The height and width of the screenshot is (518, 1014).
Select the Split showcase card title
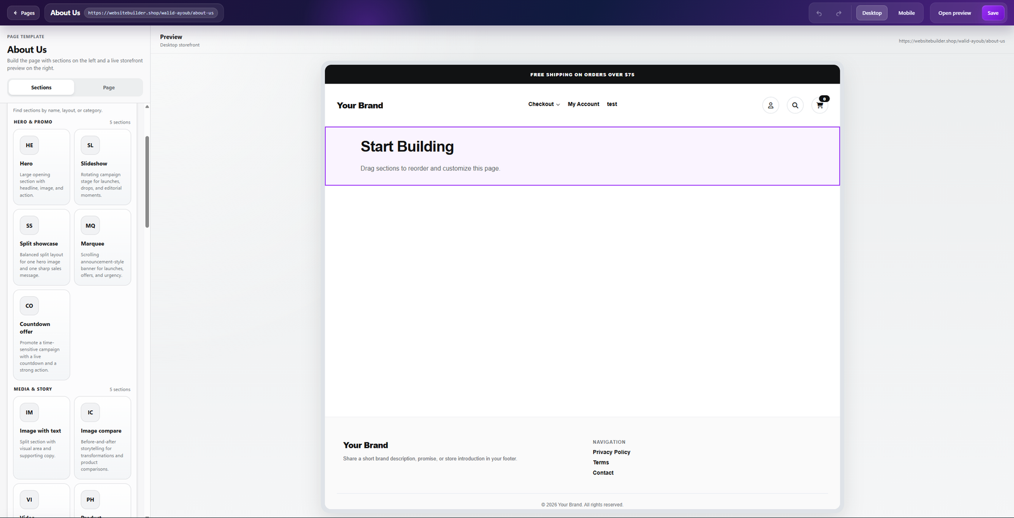coord(39,243)
